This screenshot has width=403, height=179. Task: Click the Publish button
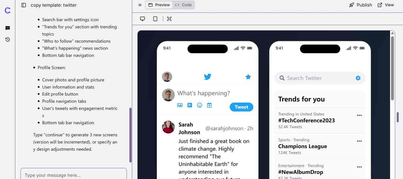(360, 5)
